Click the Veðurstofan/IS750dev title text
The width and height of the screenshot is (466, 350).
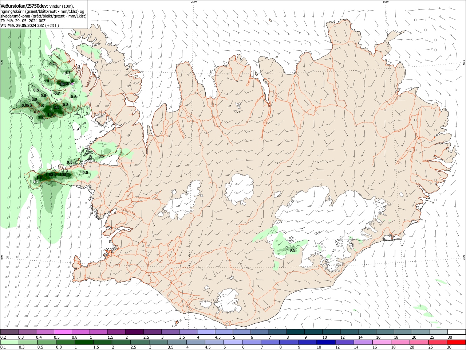24,6
